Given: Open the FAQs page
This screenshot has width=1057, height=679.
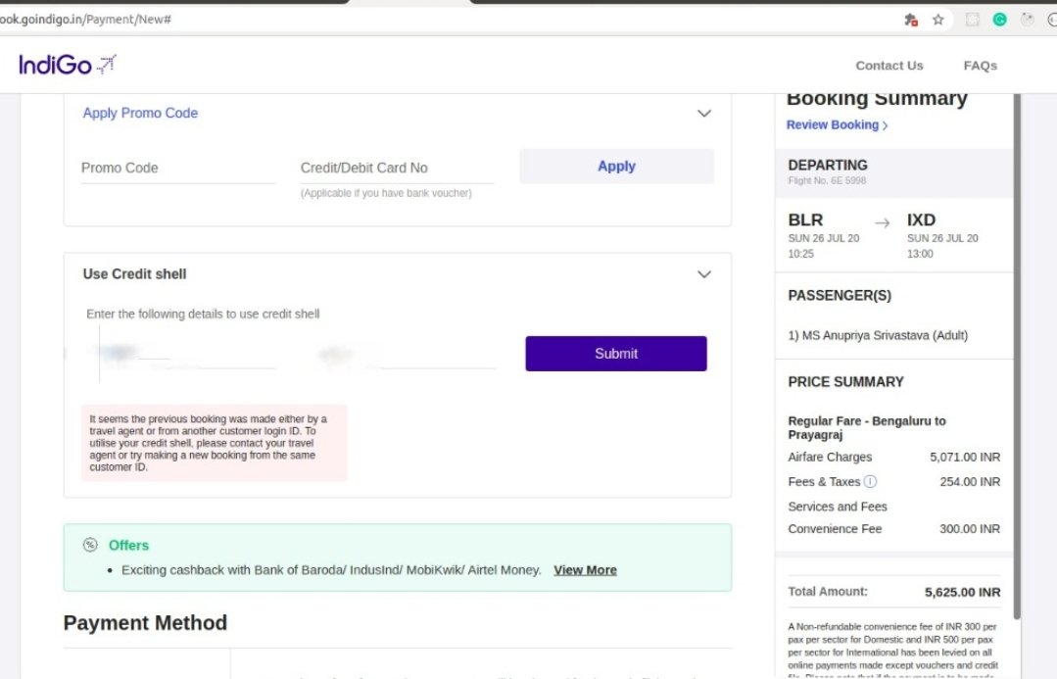Looking at the screenshot, I should pos(981,66).
